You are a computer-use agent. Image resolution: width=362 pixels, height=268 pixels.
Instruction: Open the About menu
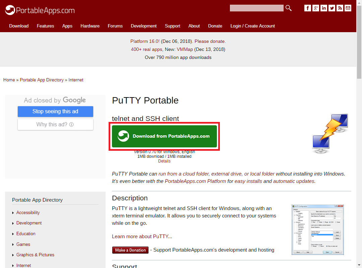(x=194, y=26)
